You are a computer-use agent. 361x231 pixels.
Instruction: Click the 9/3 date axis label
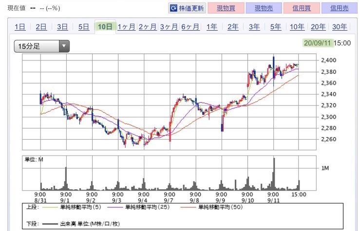pos(116,200)
